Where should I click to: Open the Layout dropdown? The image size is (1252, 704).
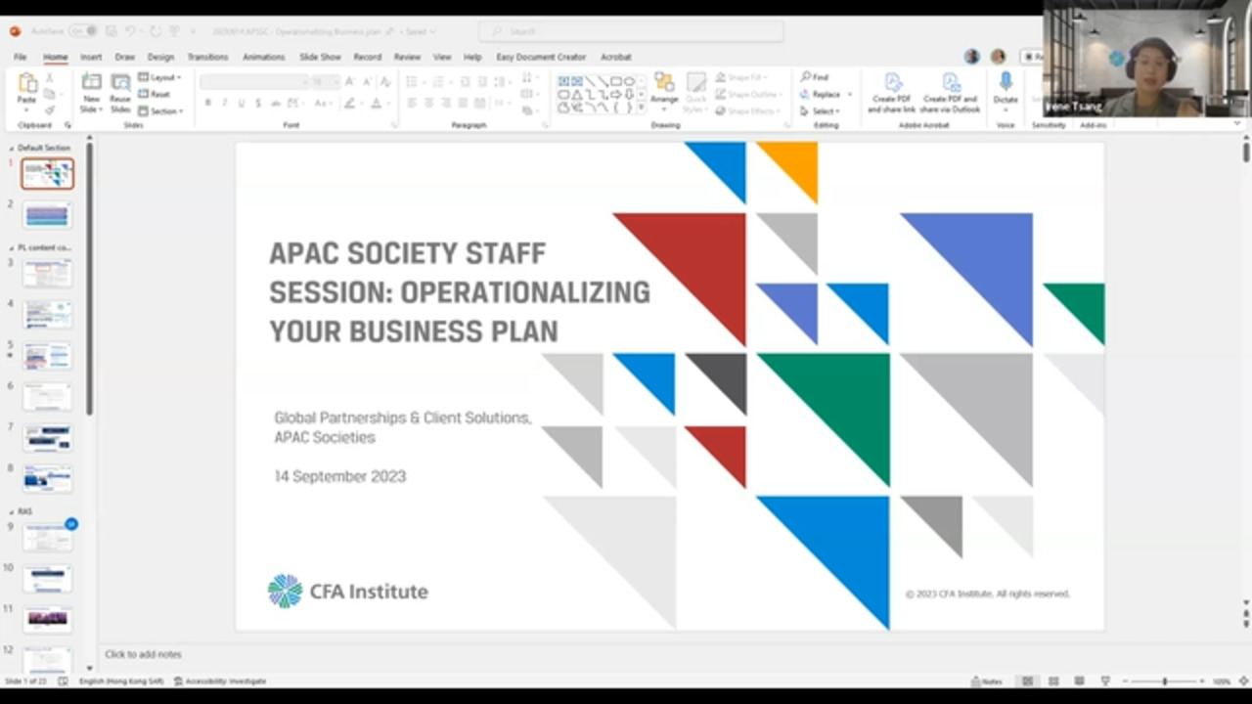click(159, 77)
